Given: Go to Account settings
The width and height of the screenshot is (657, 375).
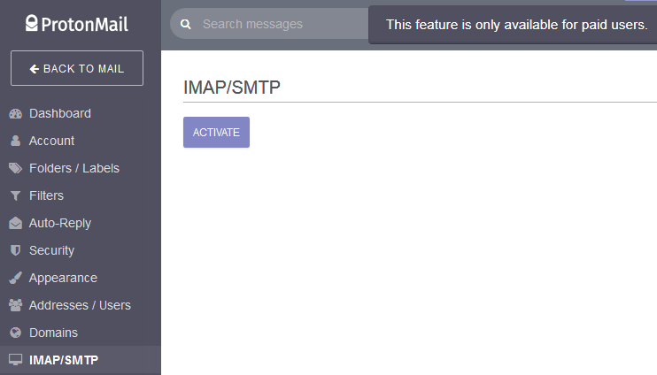Looking at the screenshot, I should point(51,142).
